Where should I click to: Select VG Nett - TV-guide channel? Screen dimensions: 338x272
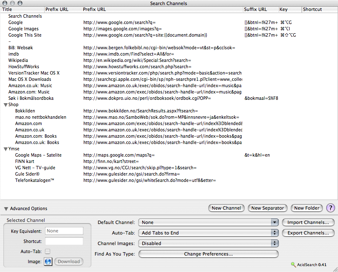[x=35, y=168]
